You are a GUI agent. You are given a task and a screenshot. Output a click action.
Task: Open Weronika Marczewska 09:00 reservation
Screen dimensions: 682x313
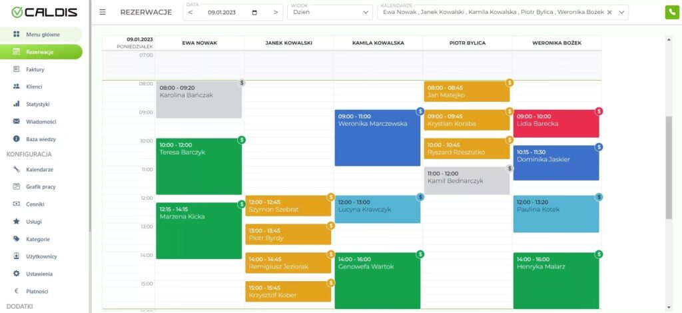click(377, 138)
